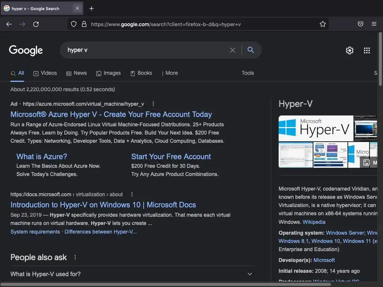Click the horizontal scrollbar at bottom
The width and height of the screenshot is (383, 287).
pos(166,284)
